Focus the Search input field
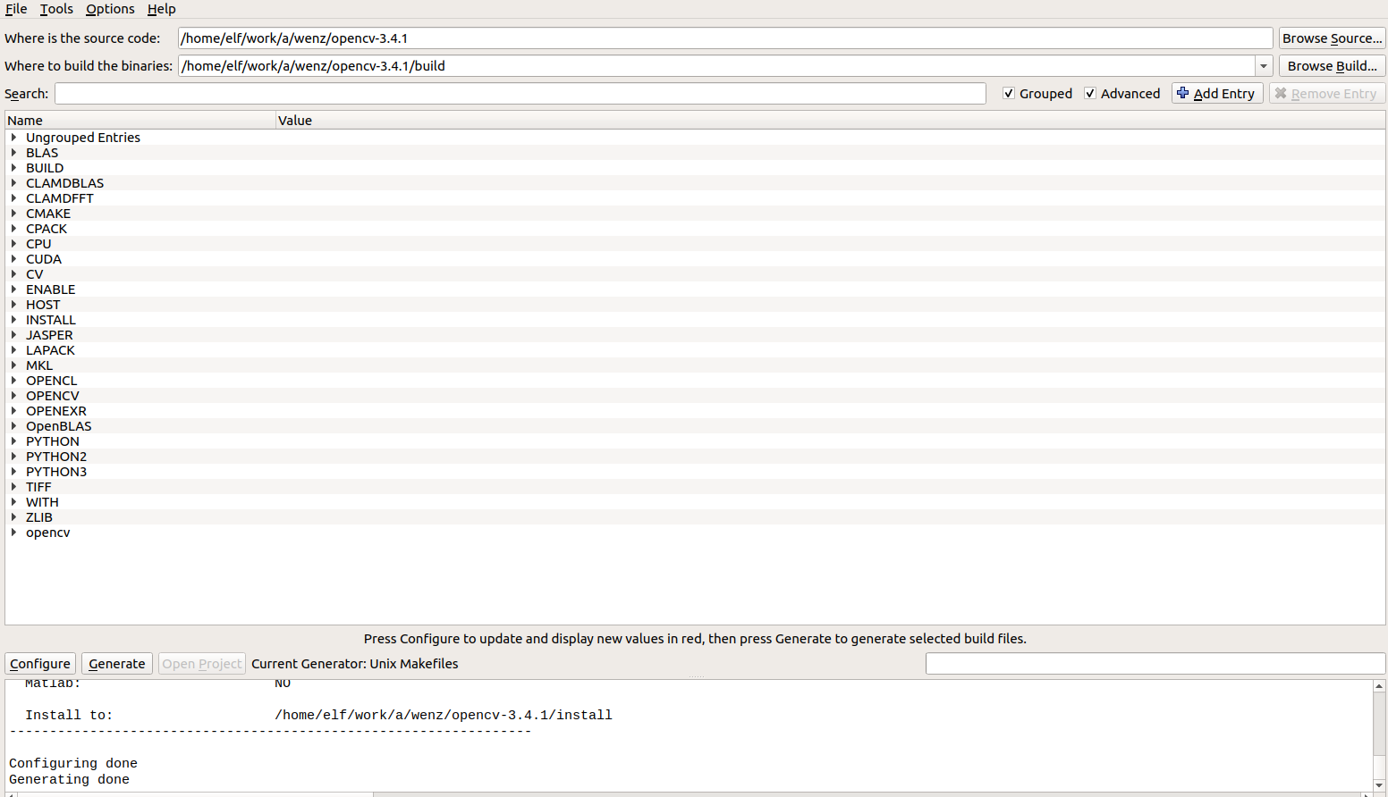Screen dimensions: 1388x797 coord(520,94)
